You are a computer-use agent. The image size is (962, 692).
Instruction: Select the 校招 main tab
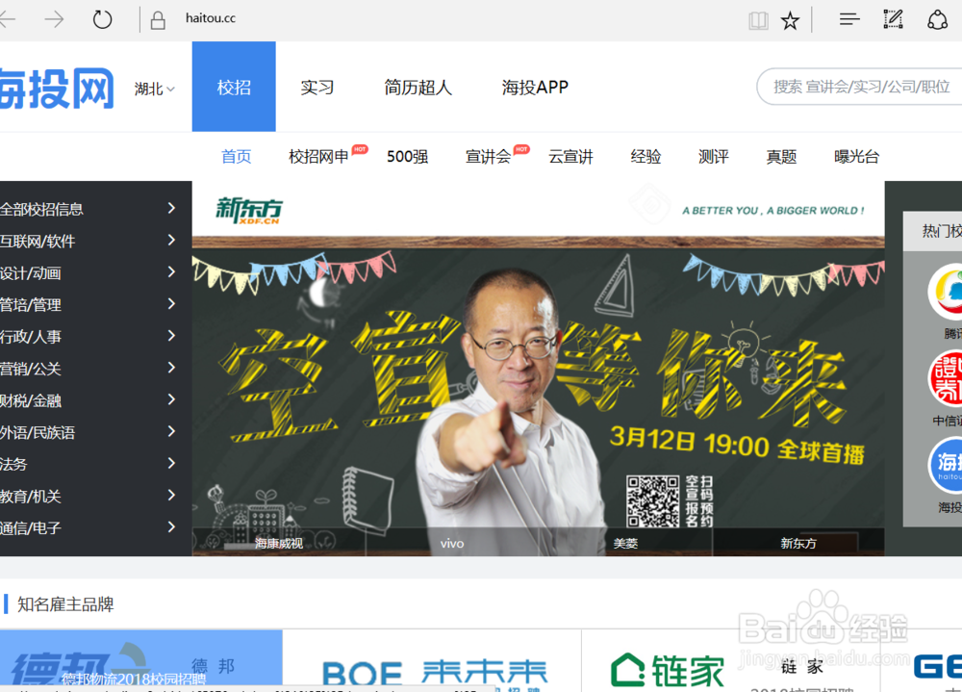[x=234, y=87]
